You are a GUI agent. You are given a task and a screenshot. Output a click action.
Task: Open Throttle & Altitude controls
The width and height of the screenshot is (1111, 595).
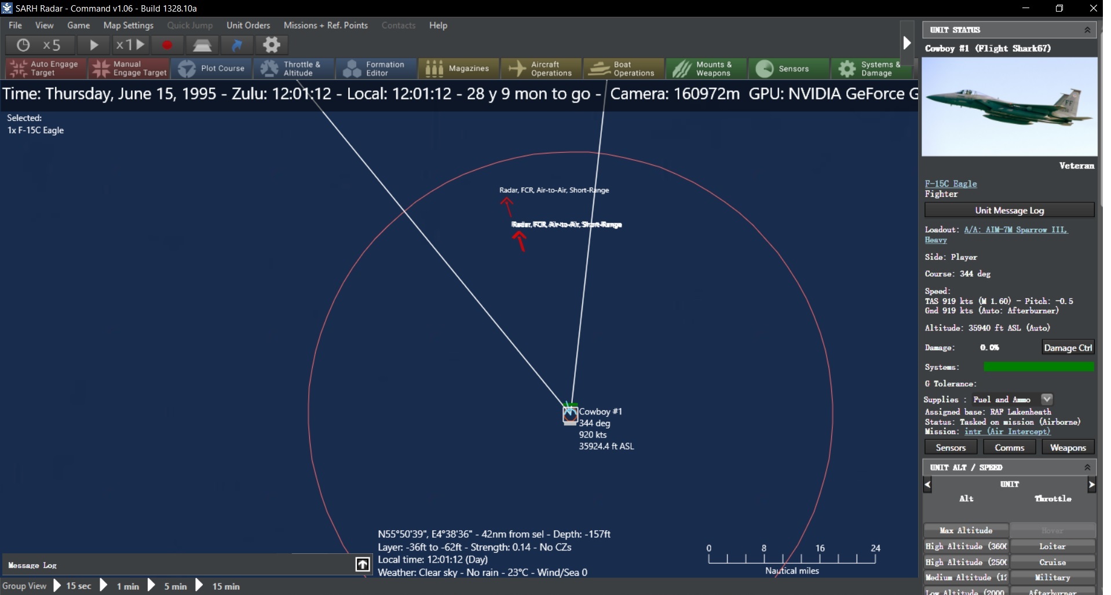click(294, 68)
